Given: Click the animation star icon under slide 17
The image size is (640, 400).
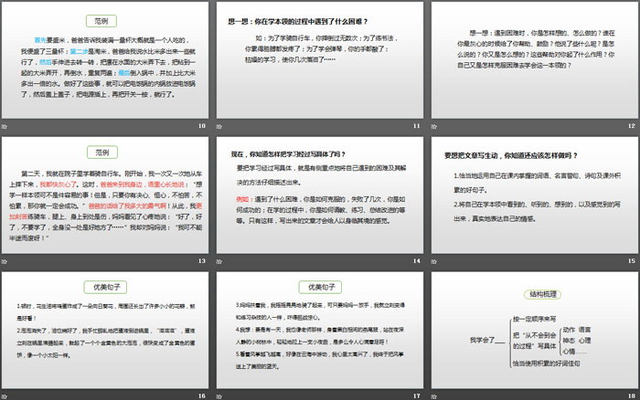Looking at the screenshot, I should [219, 395].
